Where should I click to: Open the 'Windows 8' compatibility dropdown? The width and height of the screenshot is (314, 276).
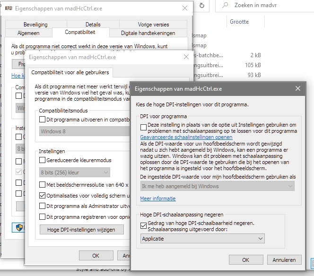85,131
